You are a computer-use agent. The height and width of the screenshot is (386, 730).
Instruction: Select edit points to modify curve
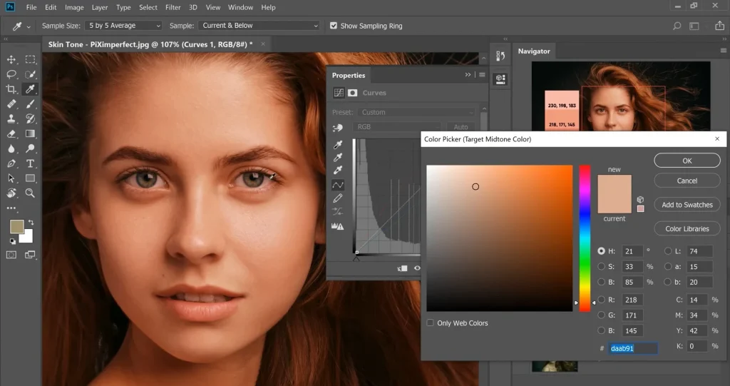coord(338,185)
